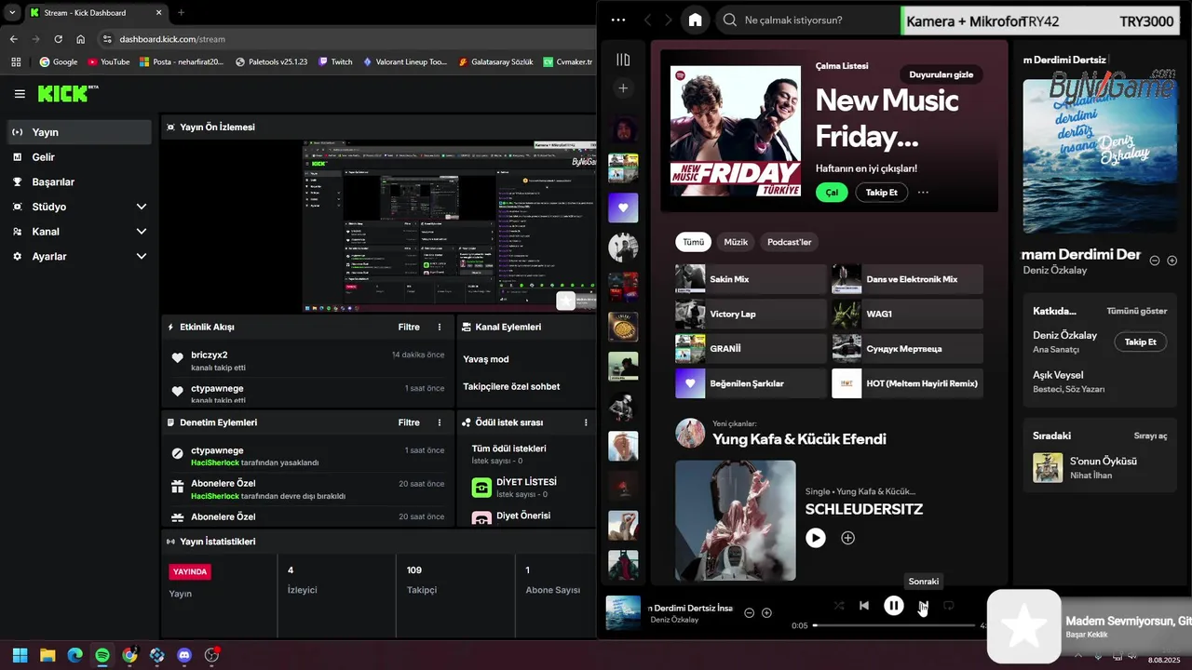Open Your Library in Spotify sidebar
Image resolution: width=1192 pixels, height=670 pixels.
tap(623, 60)
